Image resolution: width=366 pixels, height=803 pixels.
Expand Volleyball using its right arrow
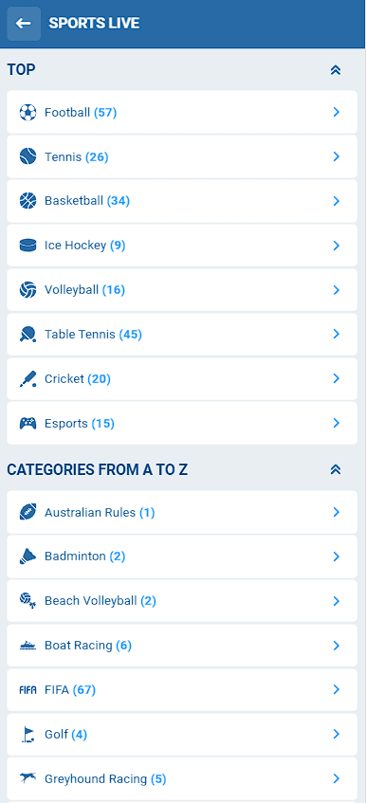tap(337, 290)
